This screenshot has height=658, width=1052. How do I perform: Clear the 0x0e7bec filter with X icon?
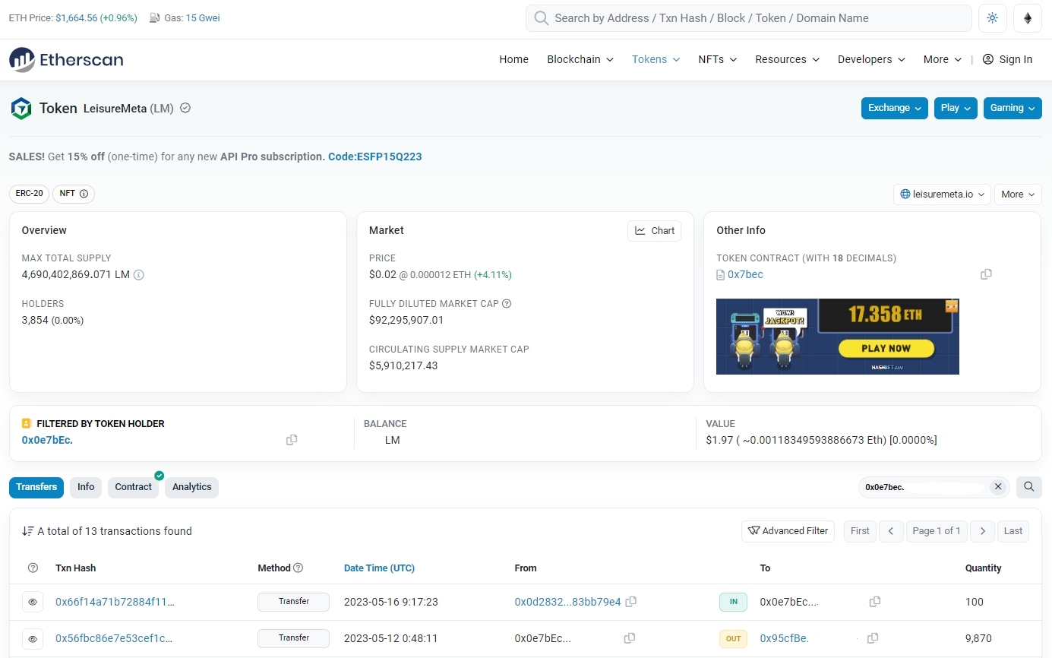[998, 487]
